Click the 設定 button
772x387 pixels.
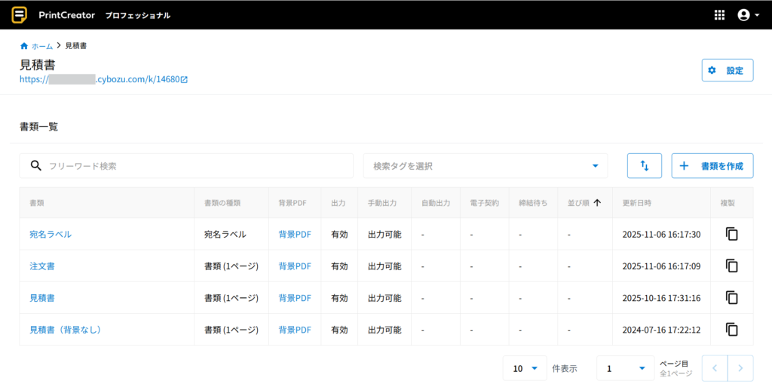click(x=727, y=71)
